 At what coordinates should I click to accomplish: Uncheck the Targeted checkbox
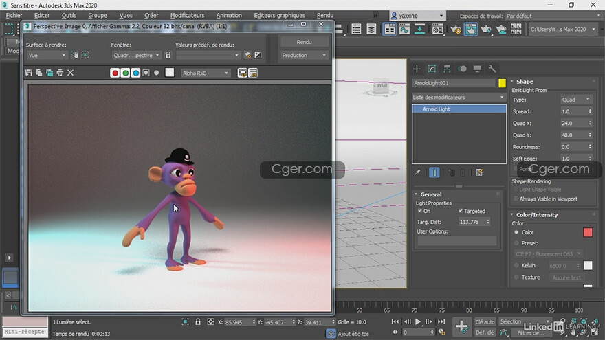coord(461,211)
